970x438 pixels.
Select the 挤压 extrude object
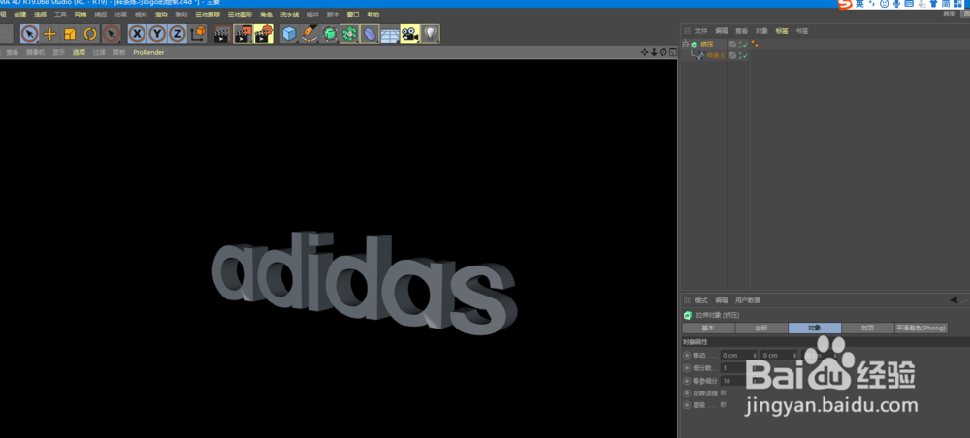pos(706,45)
